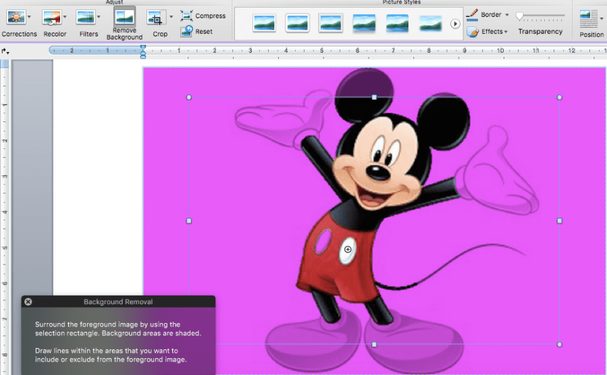607x375 pixels.
Task: Select the Crop tool
Action: (157, 19)
